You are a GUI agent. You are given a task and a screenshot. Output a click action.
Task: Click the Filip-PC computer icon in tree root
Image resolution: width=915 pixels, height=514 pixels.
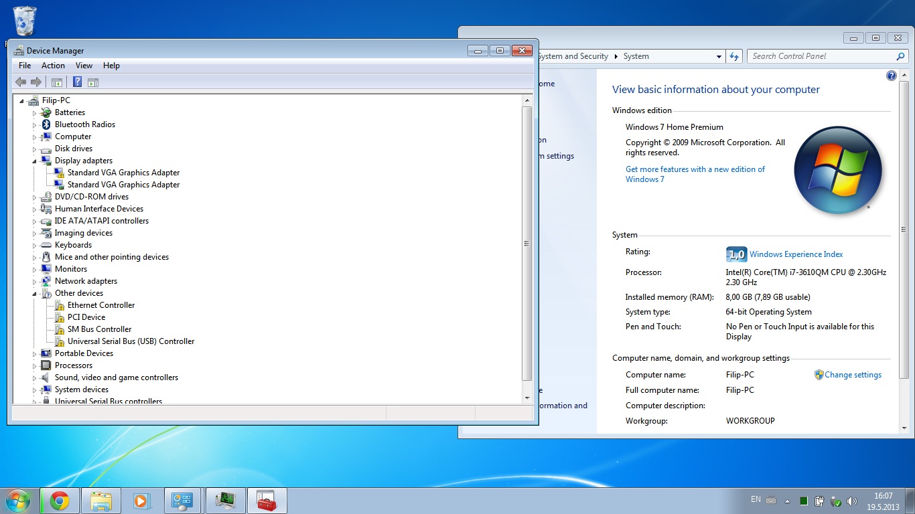tap(33, 100)
